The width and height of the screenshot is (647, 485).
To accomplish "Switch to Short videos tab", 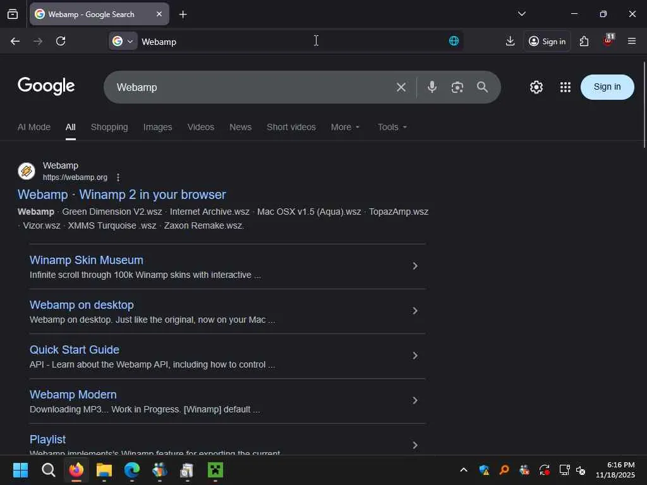I will point(291,127).
